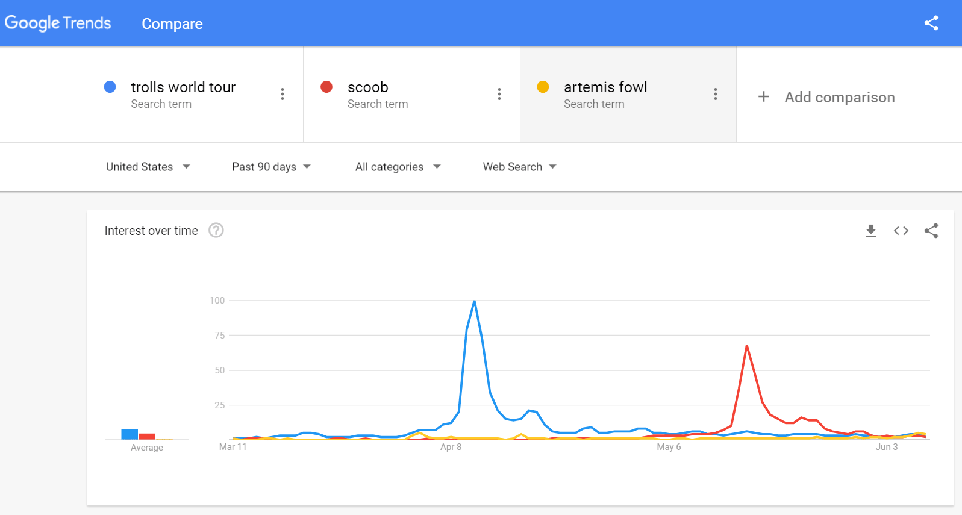Open options menu for trolls world tour term
This screenshot has height=515, width=962.
pos(282,94)
